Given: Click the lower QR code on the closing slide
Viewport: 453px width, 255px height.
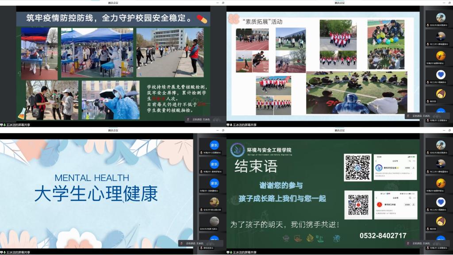Looking at the screenshot, I should tap(358, 205).
